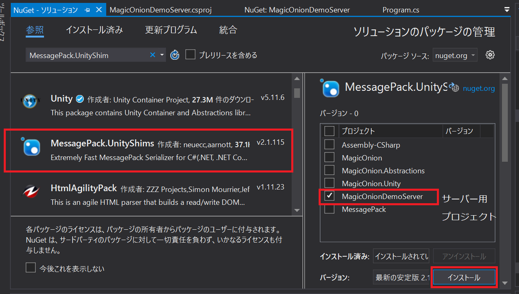Click the v5.11.6 version label
Viewport: 519px width, 294px height.
tap(272, 98)
